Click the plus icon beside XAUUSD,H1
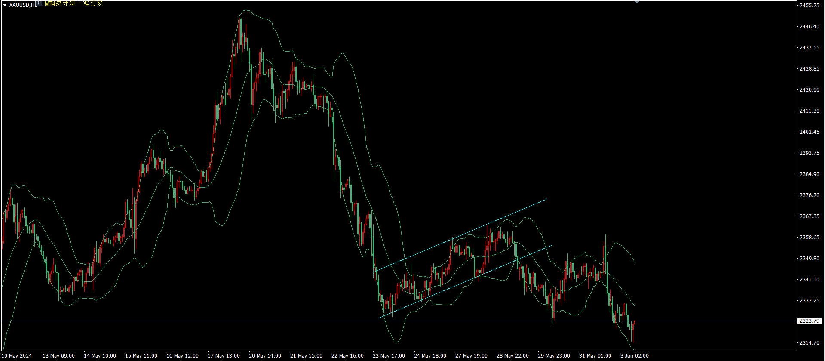 (39, 3)
